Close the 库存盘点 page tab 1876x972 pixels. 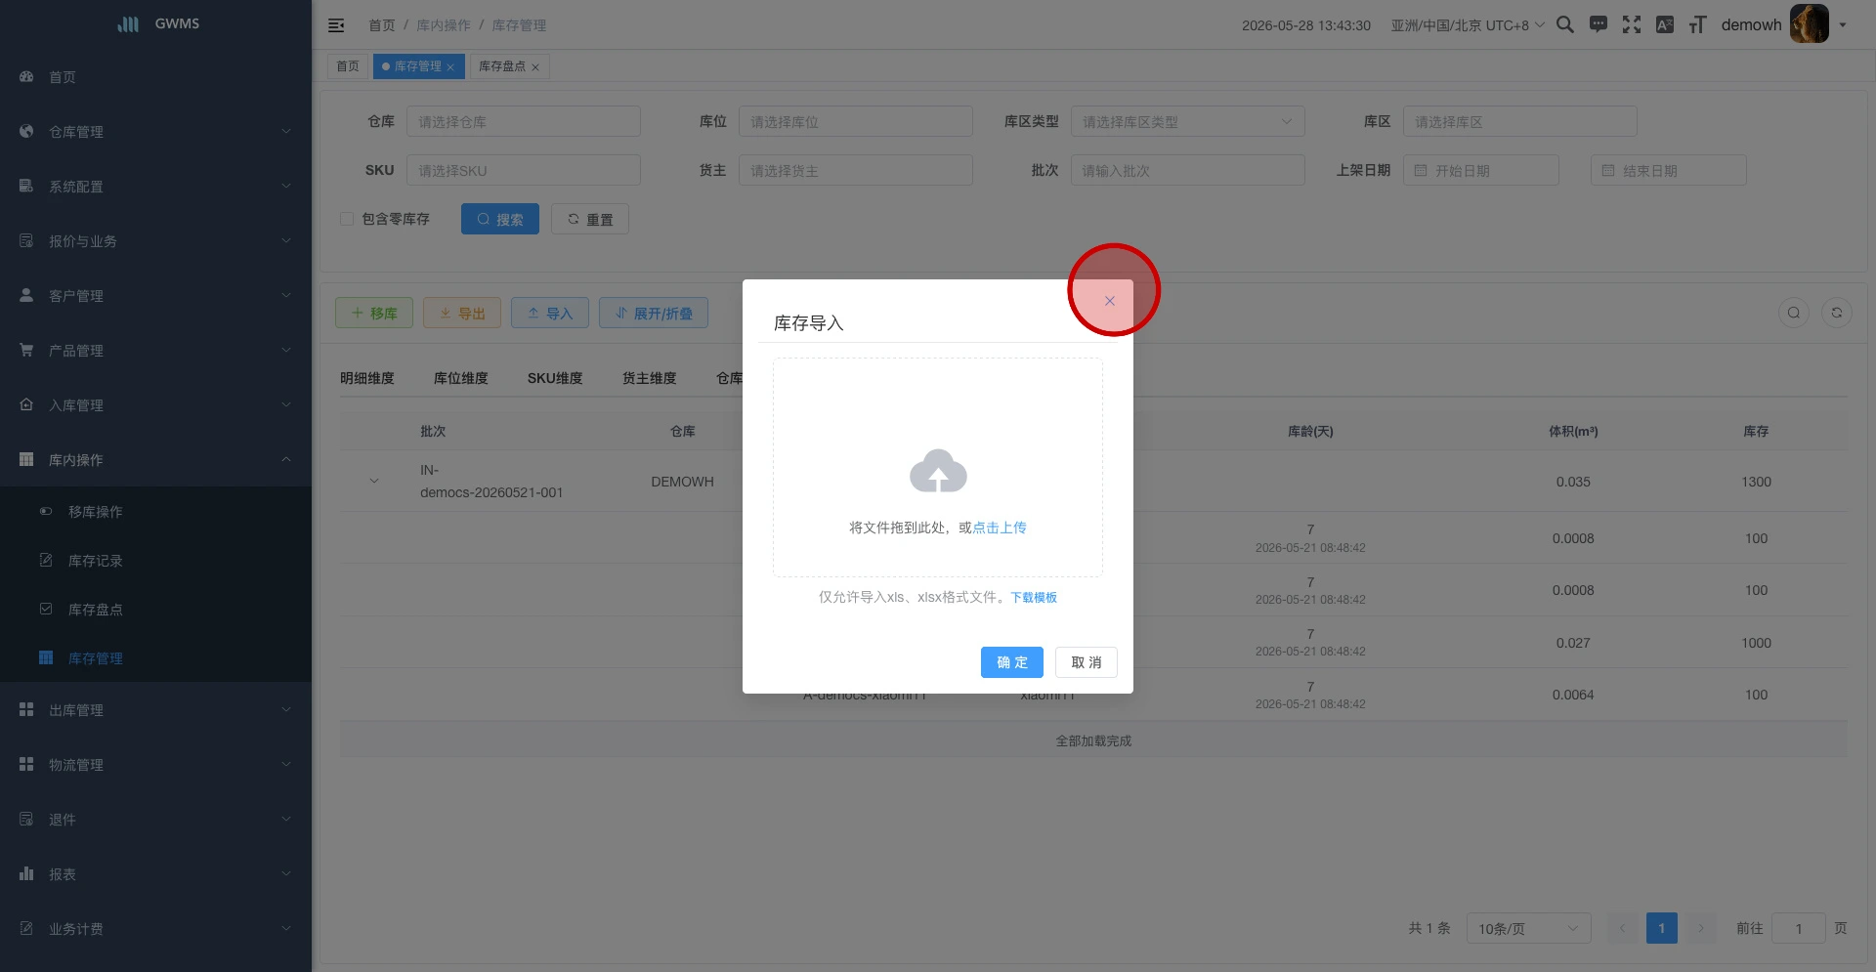tap(535, 67)
